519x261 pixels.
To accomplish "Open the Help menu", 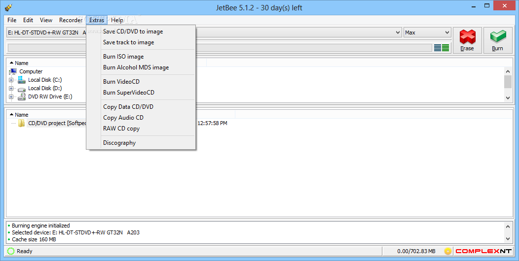I will tap(117, 20).
